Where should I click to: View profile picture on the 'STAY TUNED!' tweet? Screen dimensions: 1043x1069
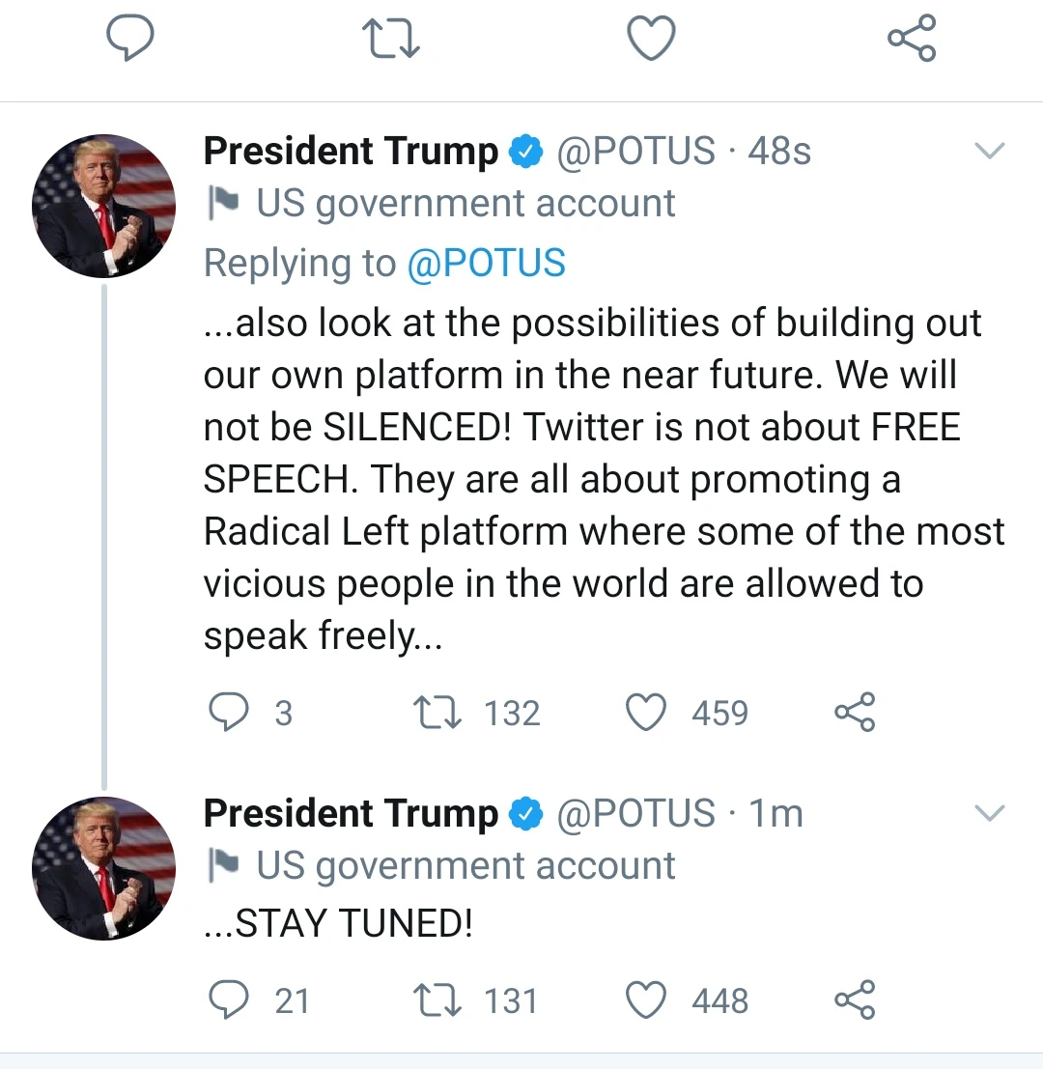(x=103, y=868)
